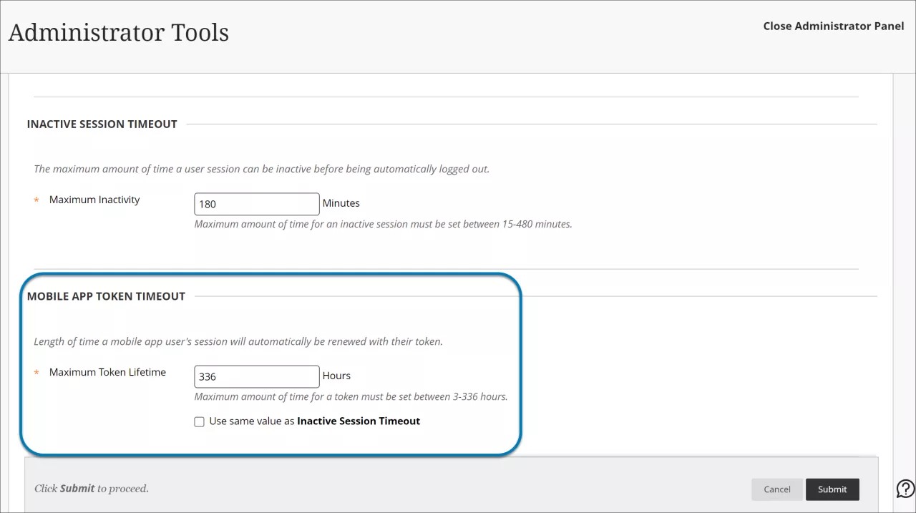
Task: Click the bold Inactive Session Timeout checkbox label text
Action: [358, 421]
